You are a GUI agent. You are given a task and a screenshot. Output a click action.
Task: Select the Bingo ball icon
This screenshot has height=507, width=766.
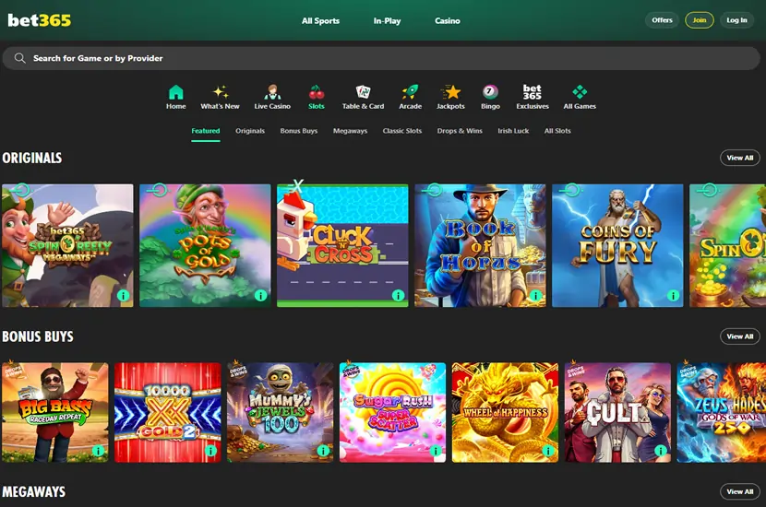point(490,92)
